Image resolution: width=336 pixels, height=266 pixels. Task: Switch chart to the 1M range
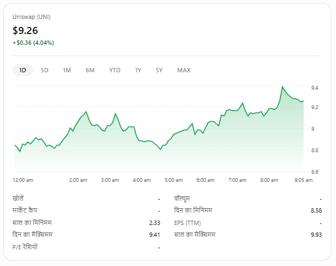point(67,70)
